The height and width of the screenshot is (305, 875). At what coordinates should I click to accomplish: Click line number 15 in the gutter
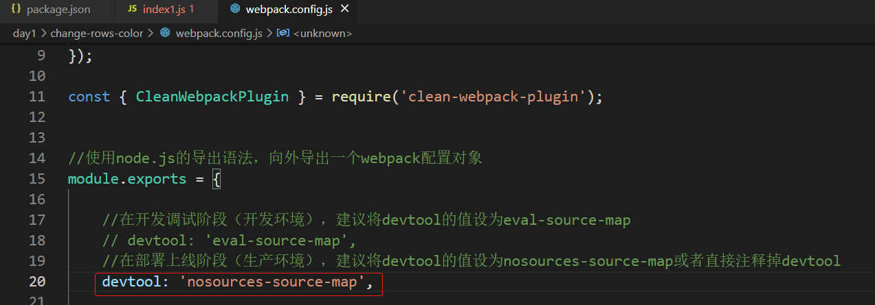37,179
